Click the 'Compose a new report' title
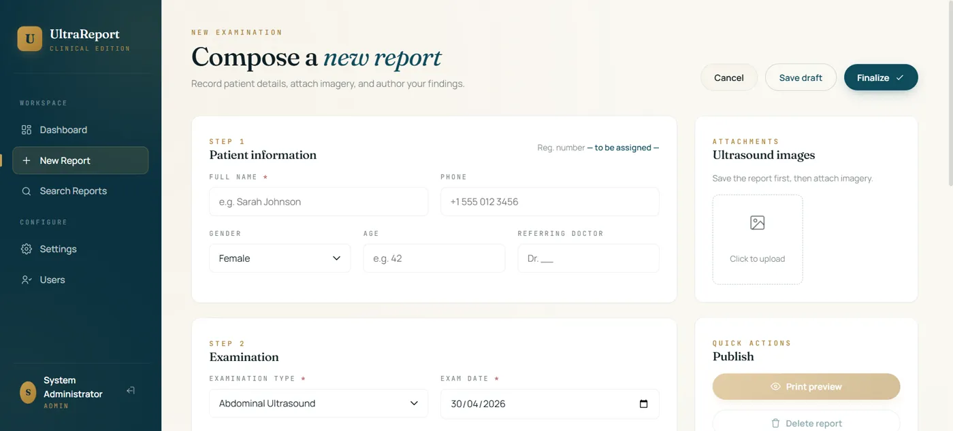 (317, 58)
